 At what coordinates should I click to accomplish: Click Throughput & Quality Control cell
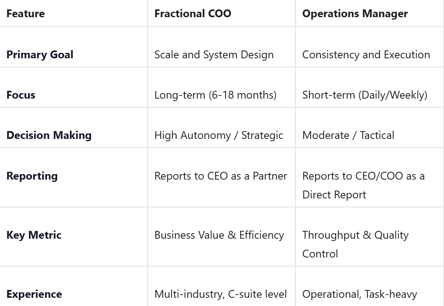[x=355, y=244]
